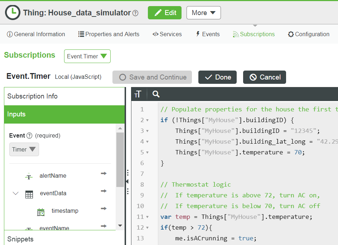Fold code block at line 2
The height and width of the screenshot is (245, 338).
(148, 120)
